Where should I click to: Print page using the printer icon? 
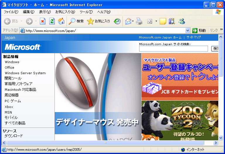point(139,21)
